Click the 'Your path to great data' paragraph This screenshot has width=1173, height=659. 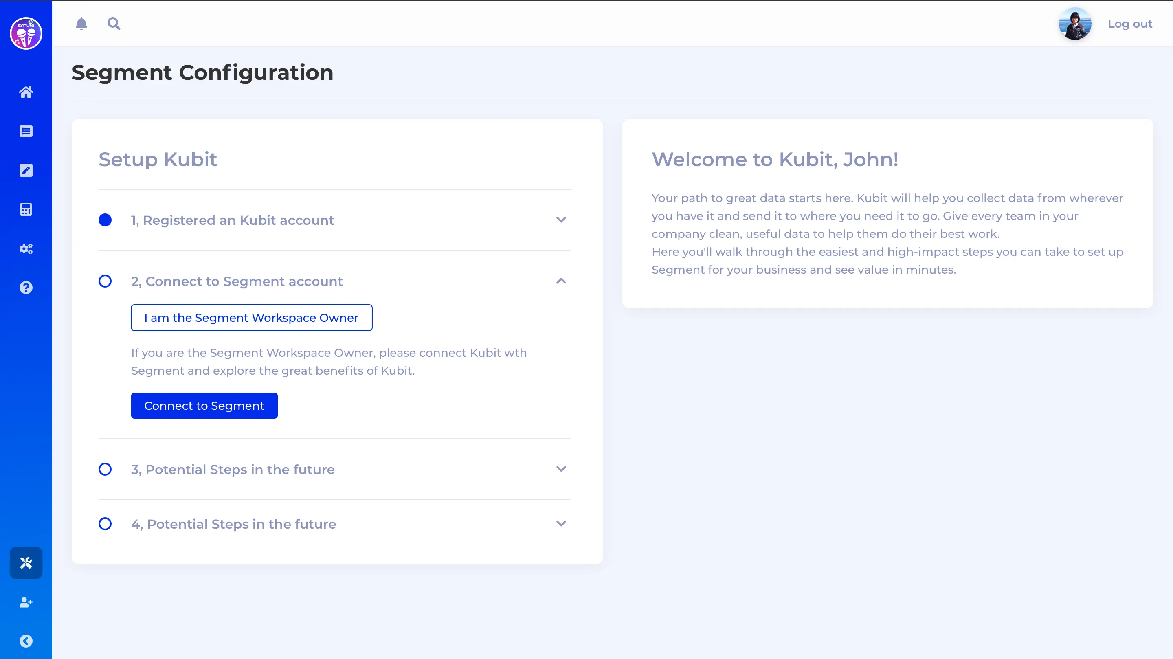click(887, 234)
